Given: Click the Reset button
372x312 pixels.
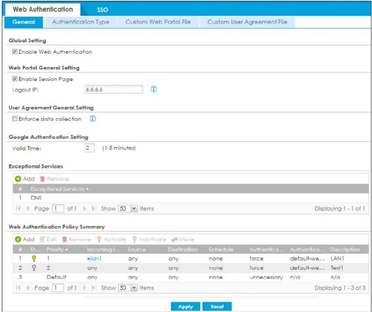Looking at the screenshot, I should point(217,306).
